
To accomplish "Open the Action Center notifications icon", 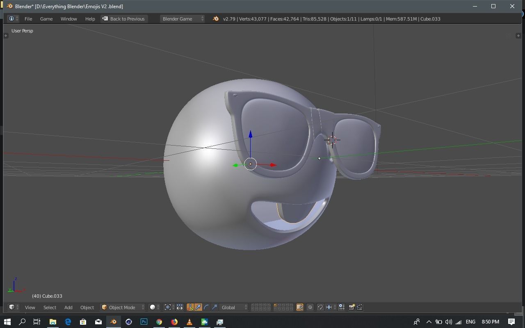I will click(x=511, y=322).
